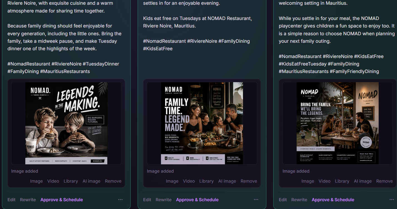Choose Image option under BRING THE FAMILY picture
The image size is (397, 209).
point(308,181)
